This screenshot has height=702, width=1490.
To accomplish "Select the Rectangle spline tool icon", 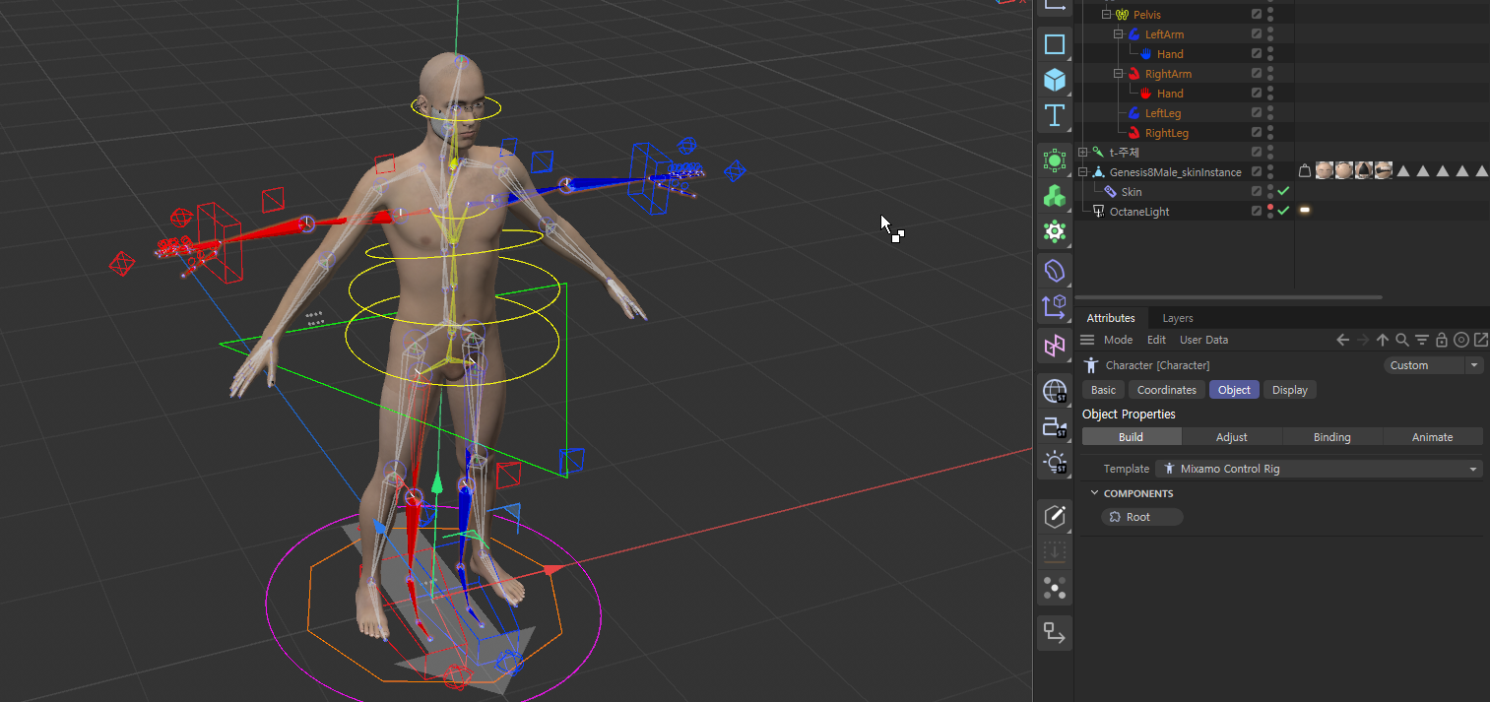I will 1055,44.
